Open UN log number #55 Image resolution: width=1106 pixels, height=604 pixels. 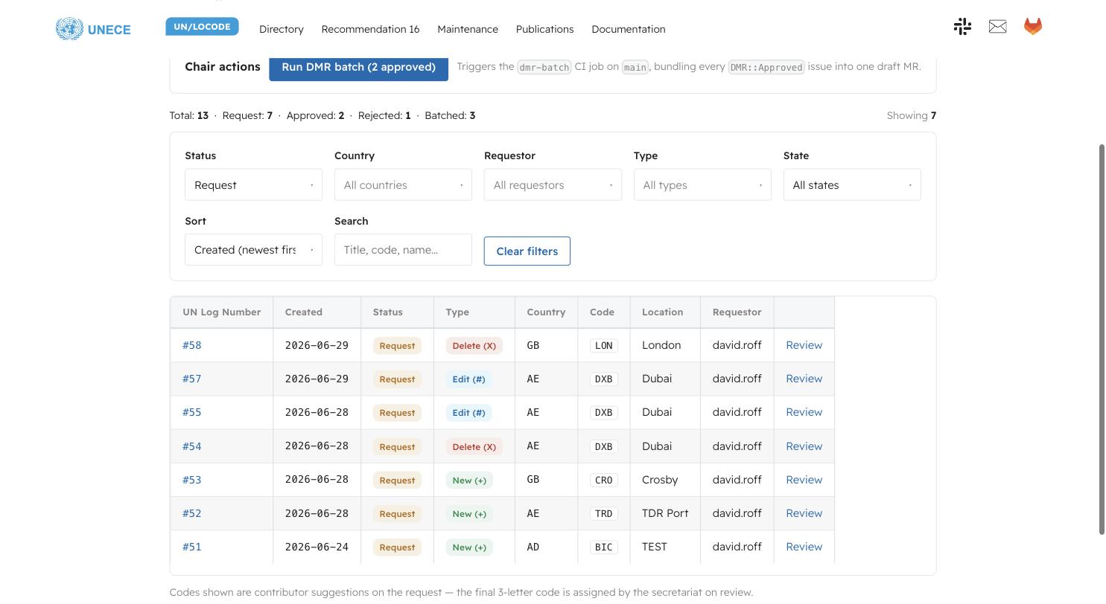pyautogui.click(x=191, y=412)
